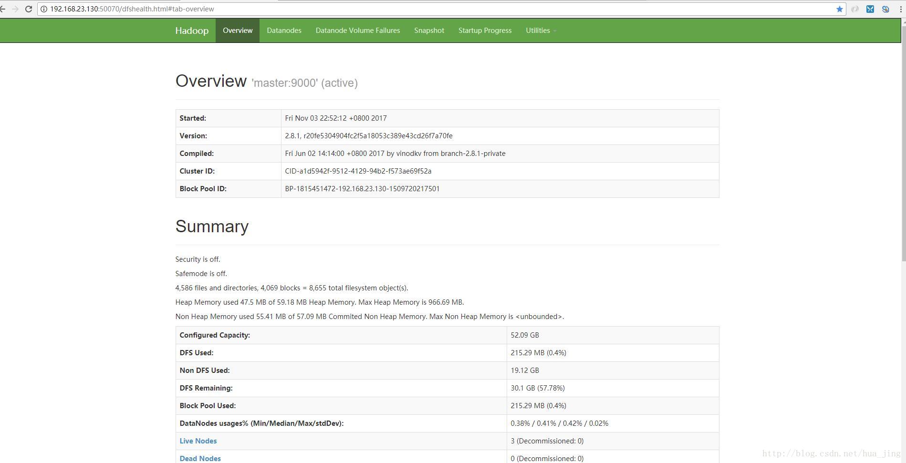Click the Started timestamp value
Viewport: 906px width, 463px height.
(336, 118)
